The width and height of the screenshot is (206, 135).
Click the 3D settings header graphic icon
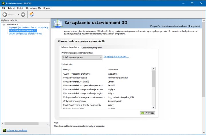[58, 24]
